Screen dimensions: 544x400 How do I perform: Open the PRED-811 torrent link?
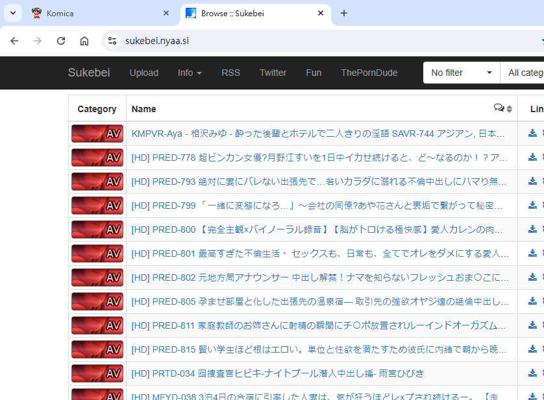coord(319,325)
